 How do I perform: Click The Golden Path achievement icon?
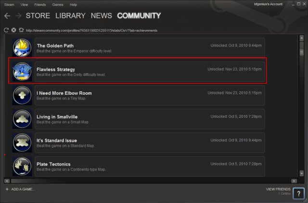(22, 48)
